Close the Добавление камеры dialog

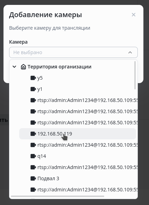click(x=134, y=15)
